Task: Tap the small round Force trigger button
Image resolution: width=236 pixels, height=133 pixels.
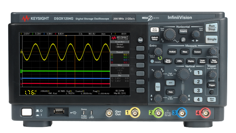Action: [x=212, y=92]
